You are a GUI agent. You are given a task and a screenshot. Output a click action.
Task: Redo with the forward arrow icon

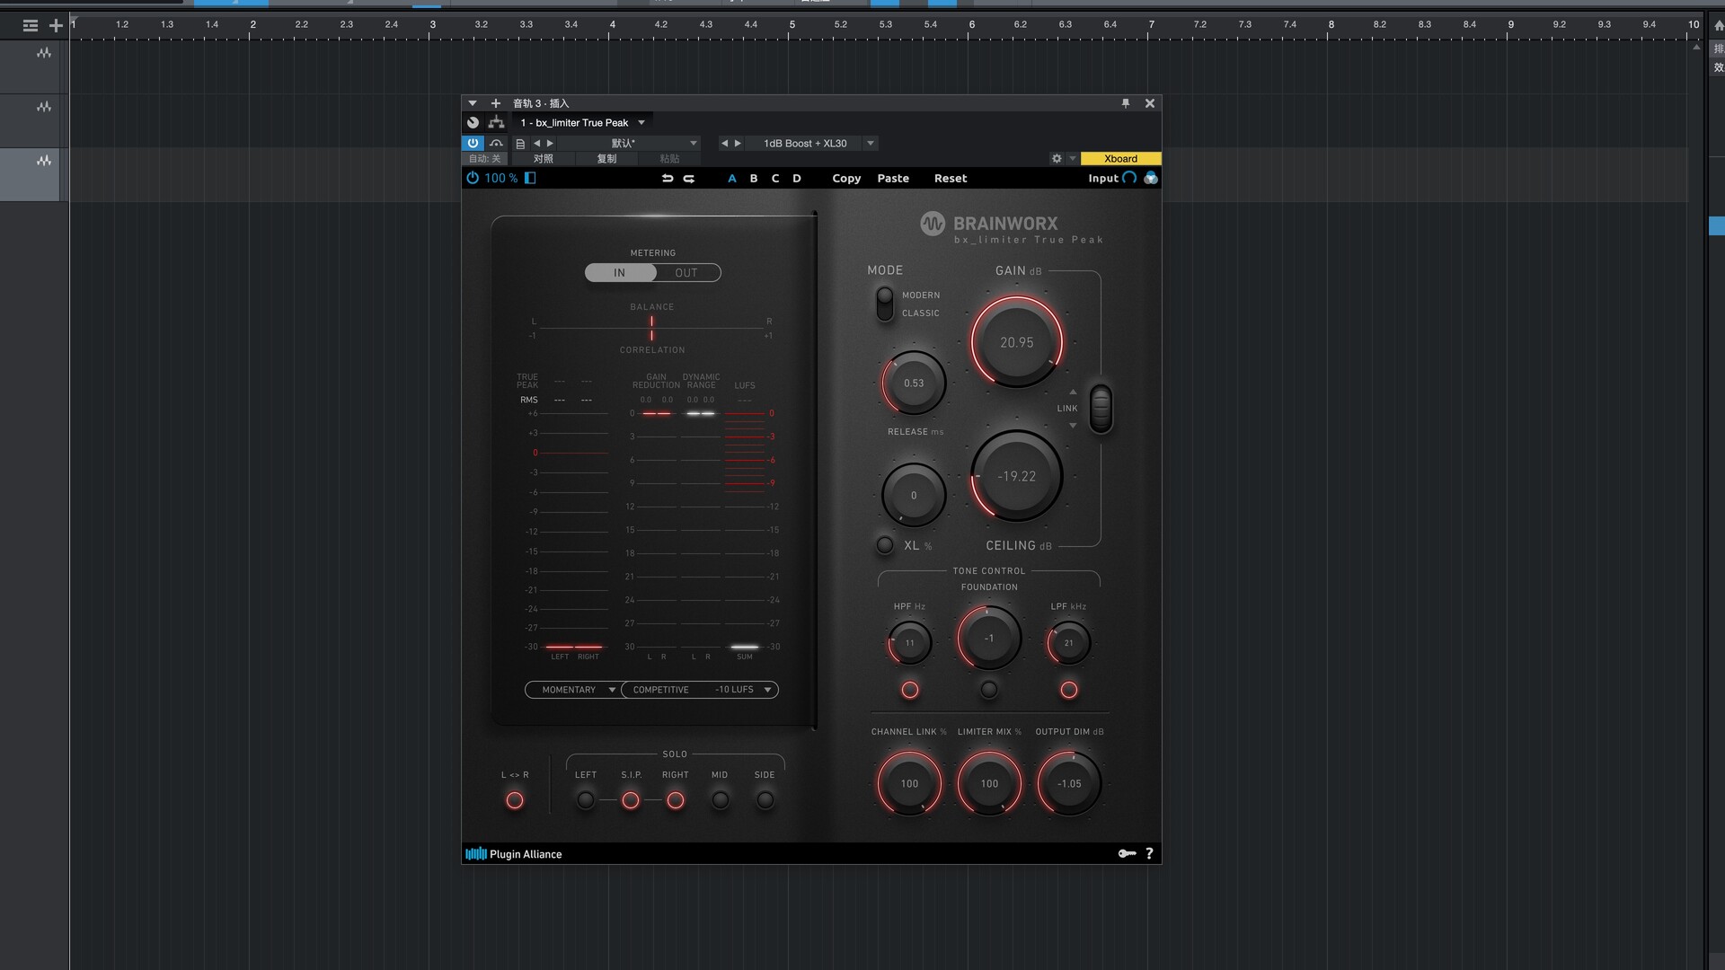(x=689, y=179)
